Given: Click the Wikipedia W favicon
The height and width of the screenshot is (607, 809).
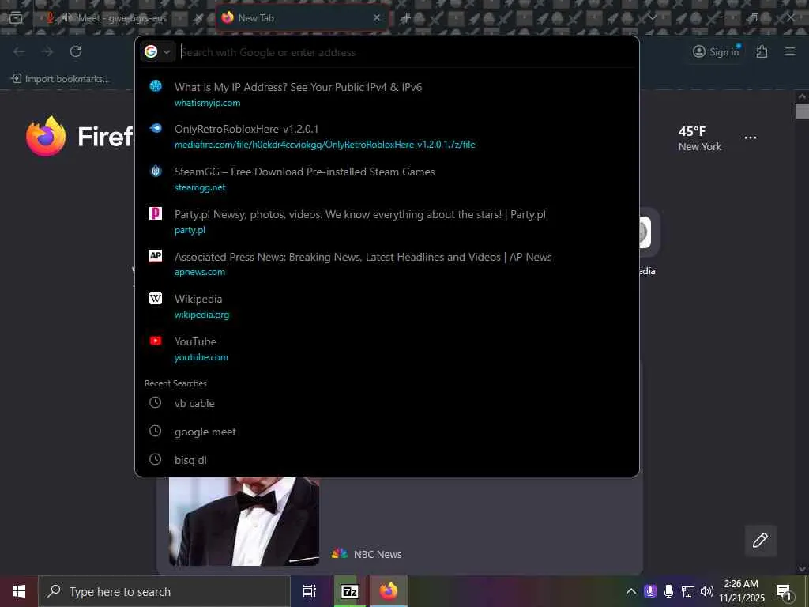Looking at the screenshot, I should pyautogui.click(x=156, y=298).
